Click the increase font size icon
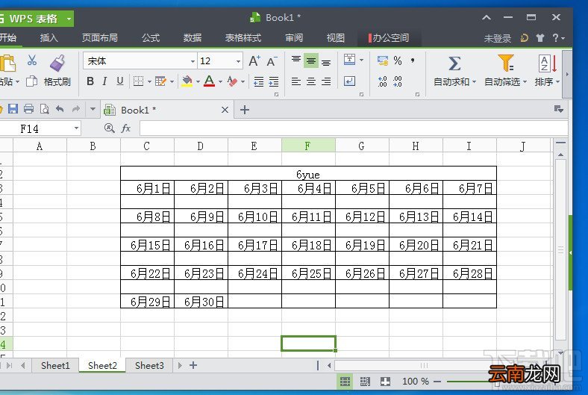The image size is (588, 395). [x=254, y=60]
